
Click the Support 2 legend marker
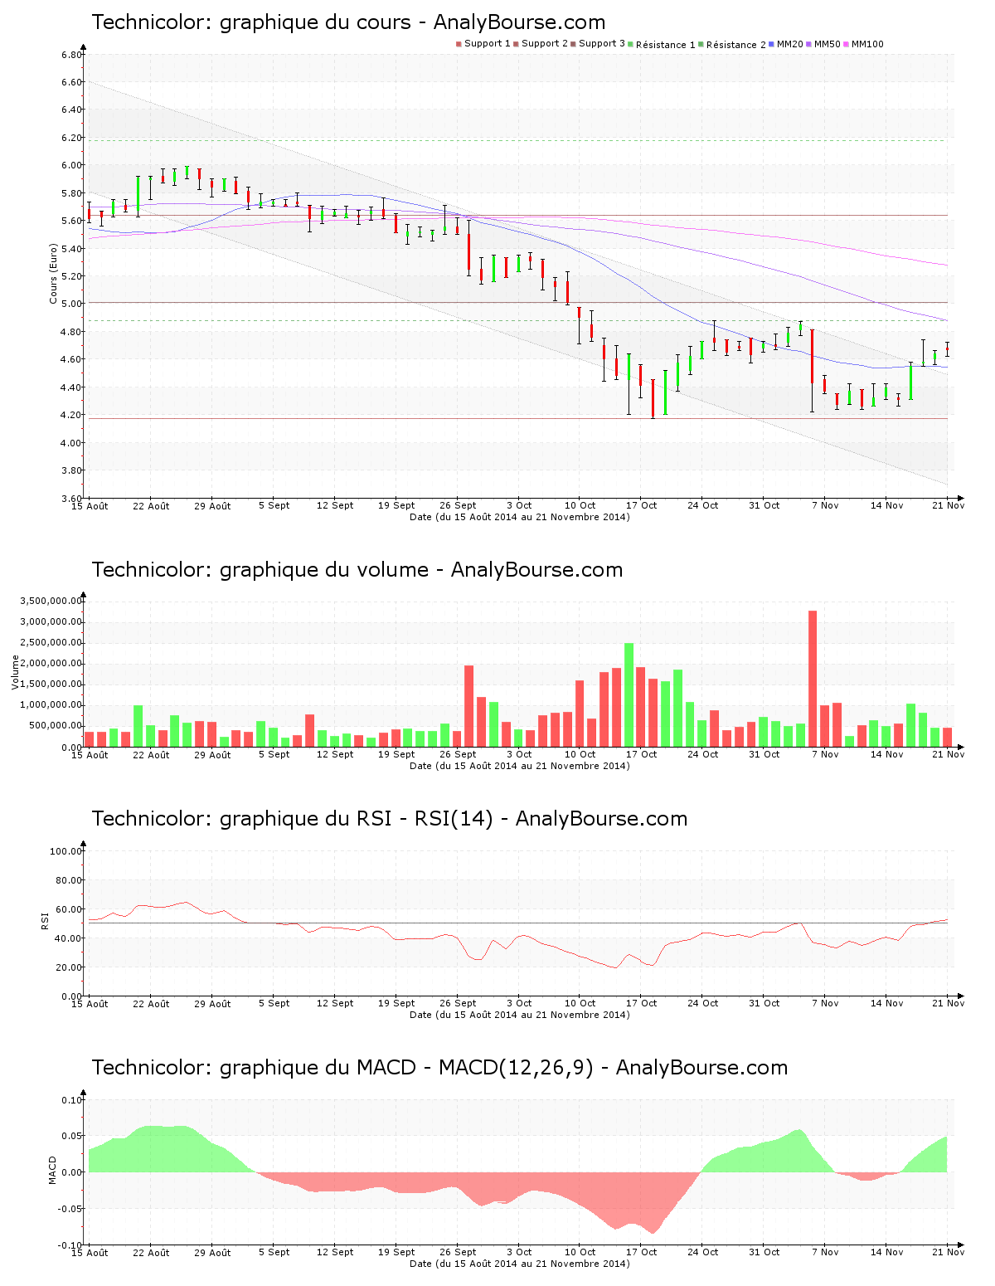(516, 44)
